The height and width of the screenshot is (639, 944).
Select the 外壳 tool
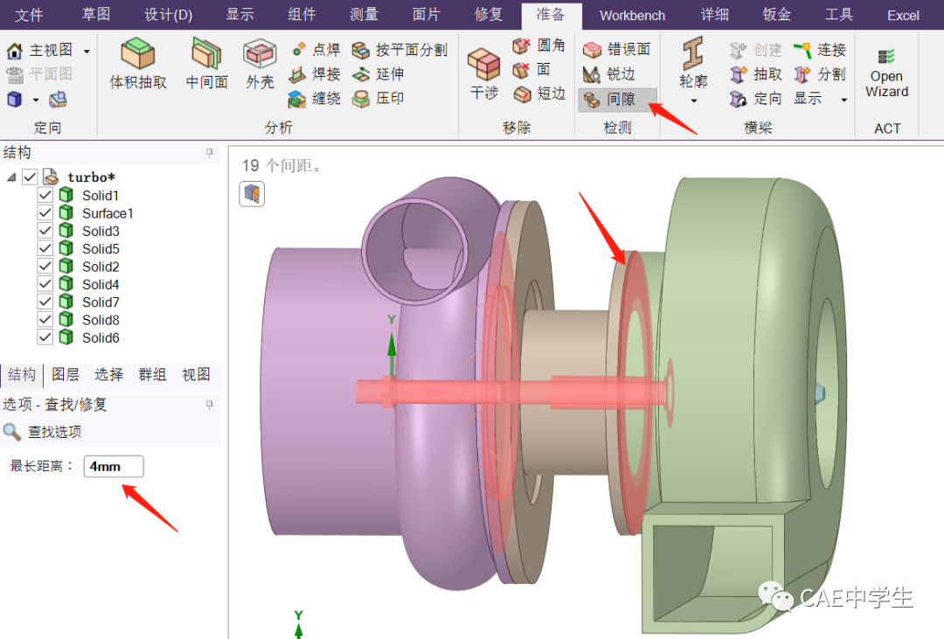[x=260, y=63]
